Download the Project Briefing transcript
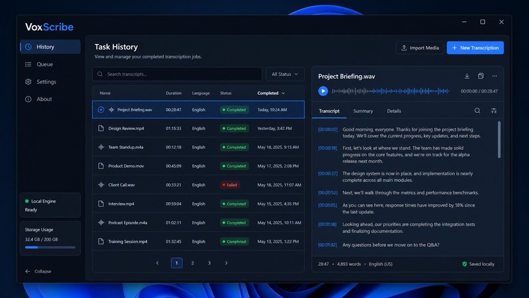This screenshot has width=529, height=298. coord(467,76)
